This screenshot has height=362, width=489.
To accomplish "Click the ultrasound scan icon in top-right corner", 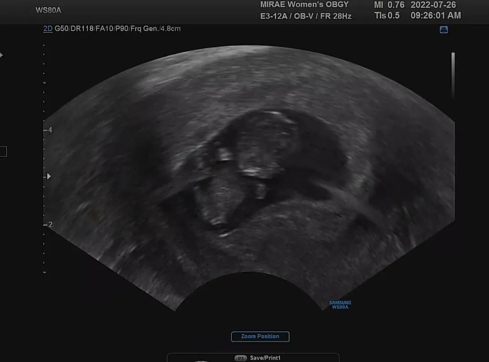I will pos(443,30).
